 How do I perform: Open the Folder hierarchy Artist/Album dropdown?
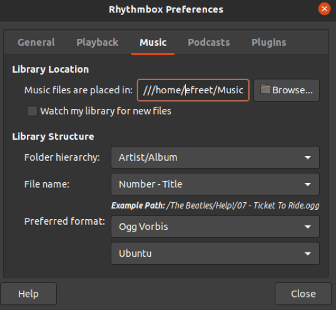click(x=215, y=157)
